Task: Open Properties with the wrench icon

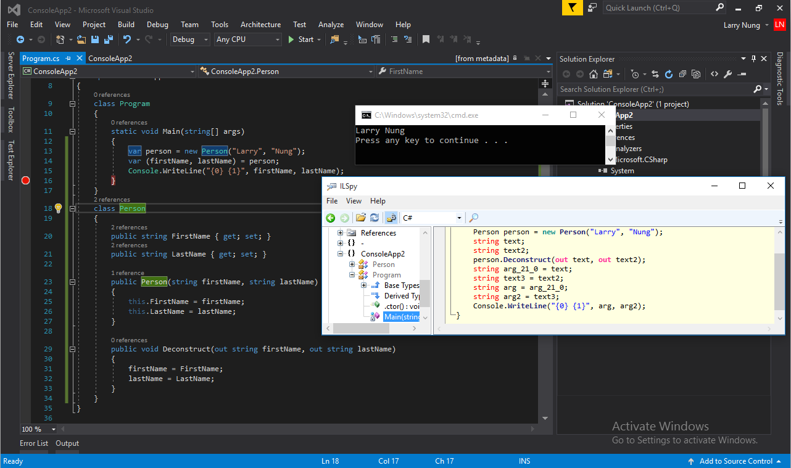Action: tap(727, 74)
